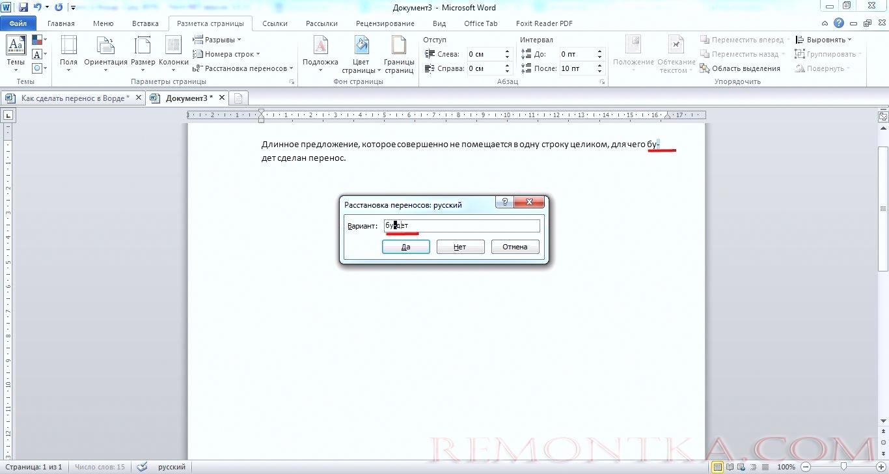Image resolution: width=889 pixels, height=474 pixels.
Task: Switch to the Главная tab
Action: pyautogui.click(x=61, y=23)
